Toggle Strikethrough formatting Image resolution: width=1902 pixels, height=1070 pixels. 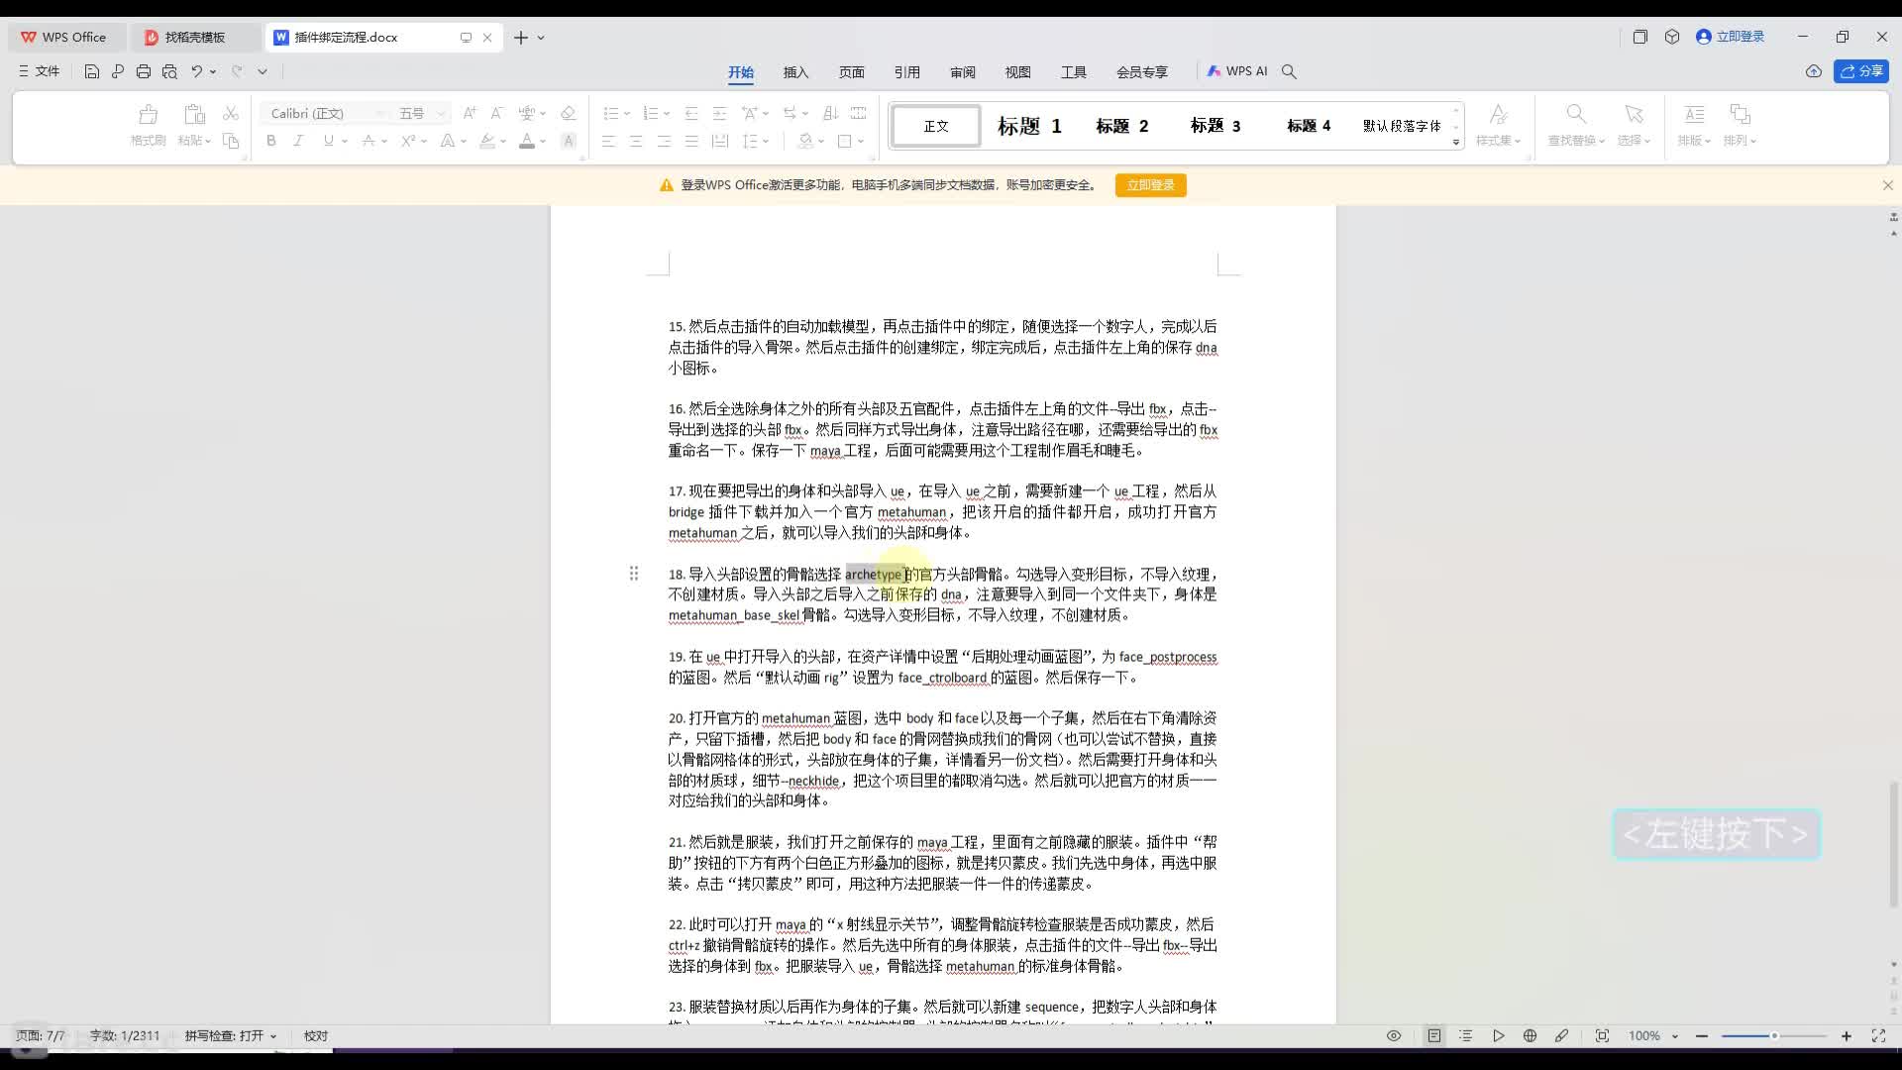(369, 141)
